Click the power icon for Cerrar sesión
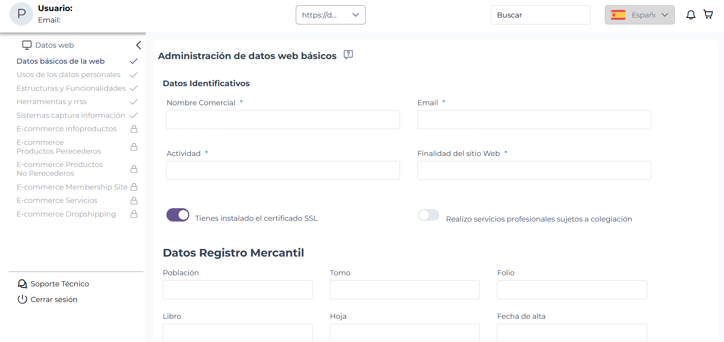This screenshot has height=342, width=724. coord(23,299)
